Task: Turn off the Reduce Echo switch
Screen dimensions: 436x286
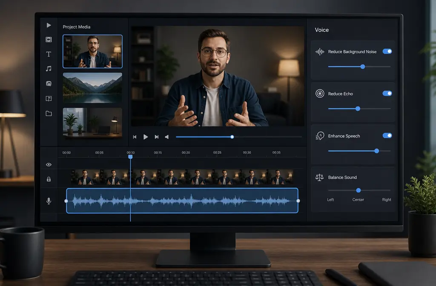Action: pos(387,93)
